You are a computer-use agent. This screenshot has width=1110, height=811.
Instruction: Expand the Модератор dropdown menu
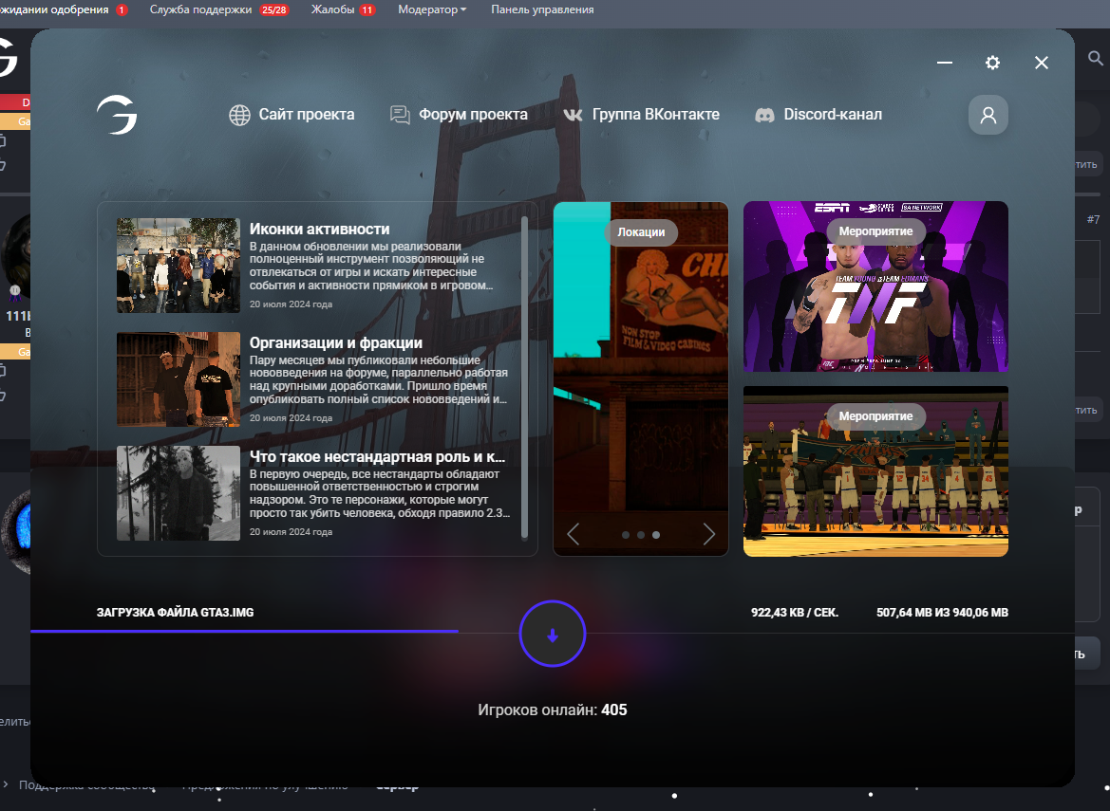(432, 9)
